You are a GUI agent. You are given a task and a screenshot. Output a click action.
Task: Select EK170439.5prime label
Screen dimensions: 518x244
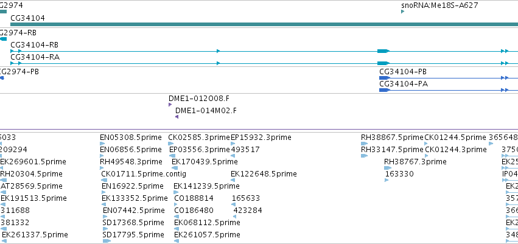(x=205, y=162)
